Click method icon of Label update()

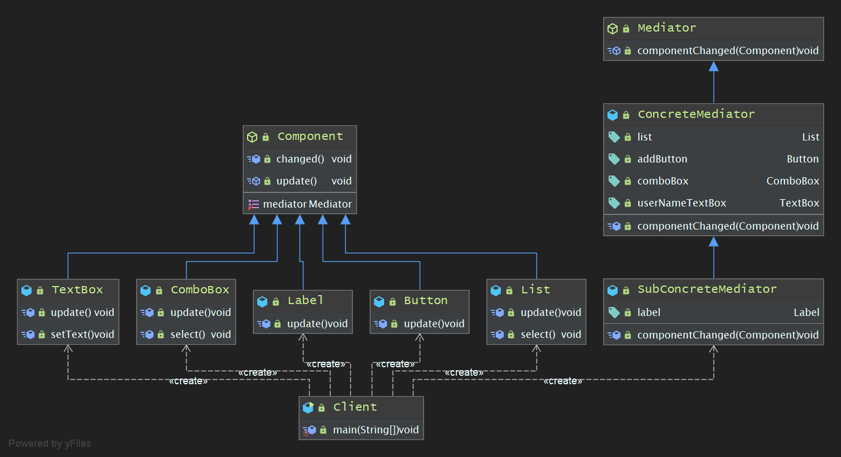pyautogui.click(x=264, y=324)
